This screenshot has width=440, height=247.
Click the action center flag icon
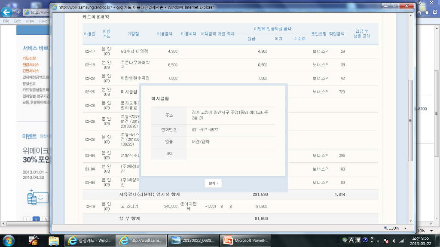[386, 241]
